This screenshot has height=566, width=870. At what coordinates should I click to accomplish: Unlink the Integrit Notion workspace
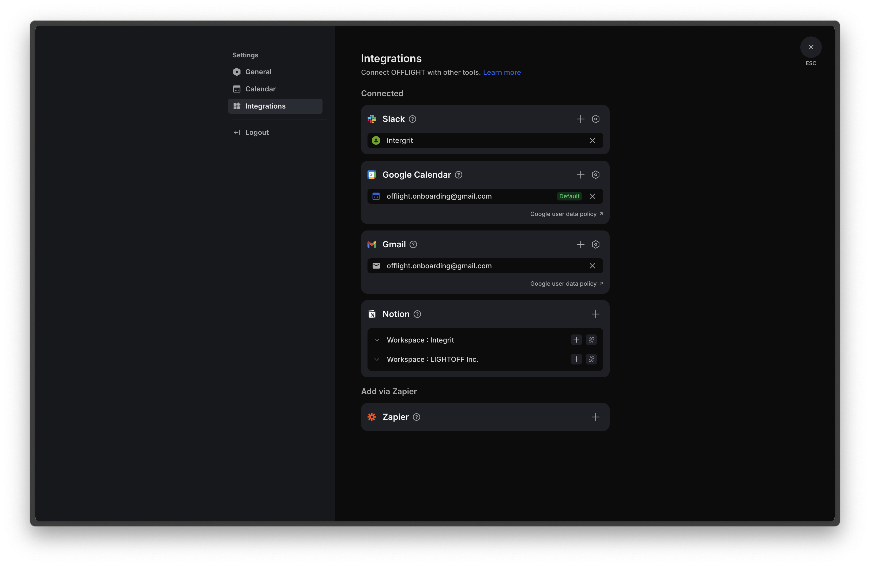coord(591,340)
